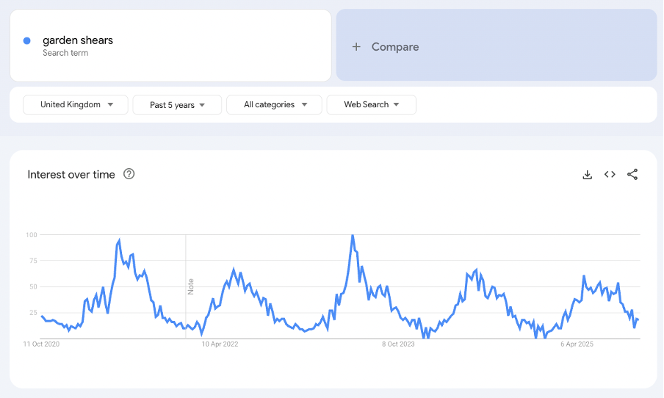The width and height of the screenshot is (664, 398).
Task: Click the Search term subtitle text
Action: [65, 53]
